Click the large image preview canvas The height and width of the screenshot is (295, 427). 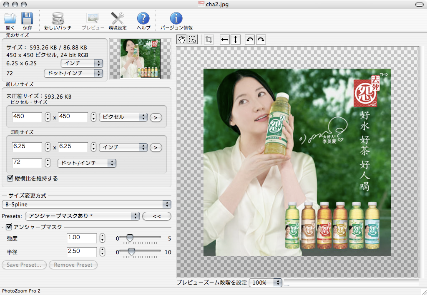(297, 162)
